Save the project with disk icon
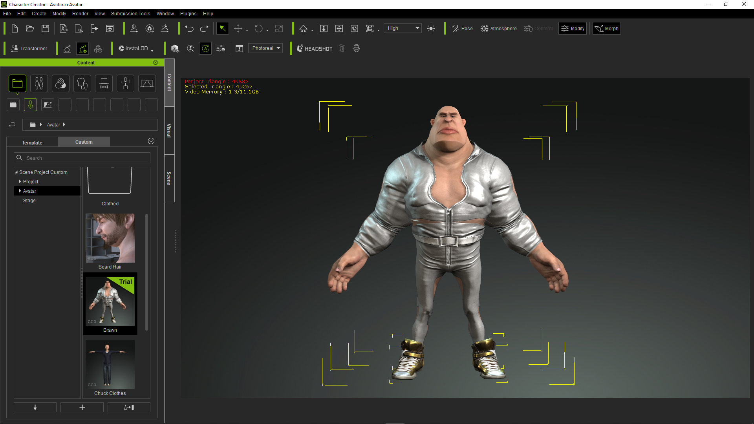Screen dimensions: 754x424 pyautogui.click(x=46, y=28)
